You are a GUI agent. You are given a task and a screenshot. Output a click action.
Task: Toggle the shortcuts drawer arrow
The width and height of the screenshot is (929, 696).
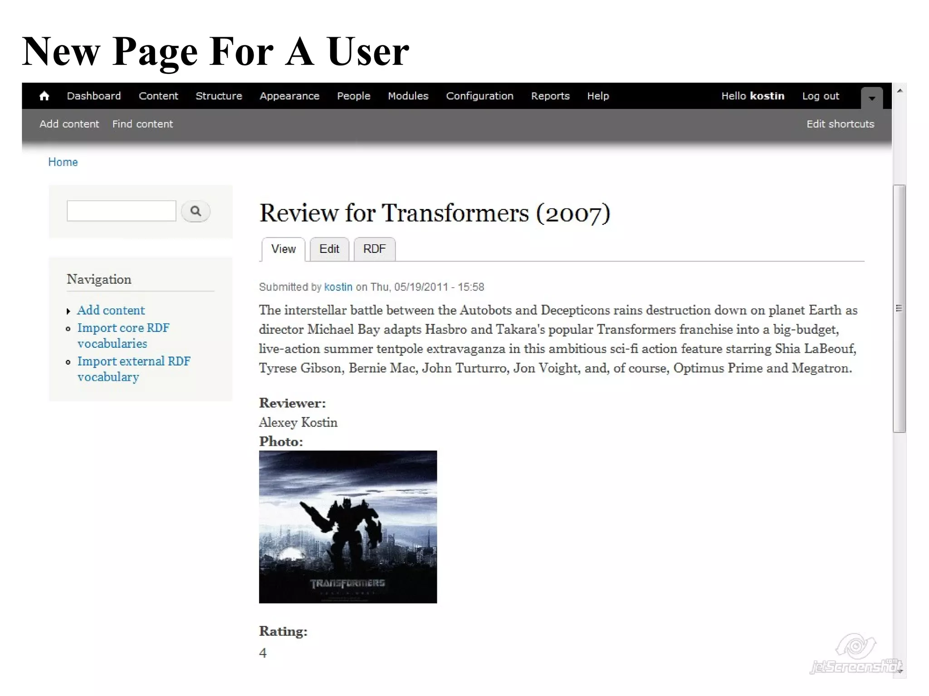[x=871, y=98]
